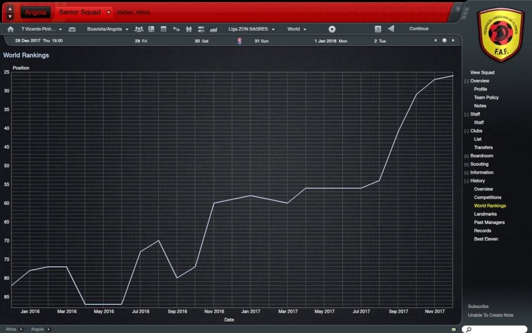Collapse the History section in sidebar
The image size is (532, 333).
coord(467,181)
